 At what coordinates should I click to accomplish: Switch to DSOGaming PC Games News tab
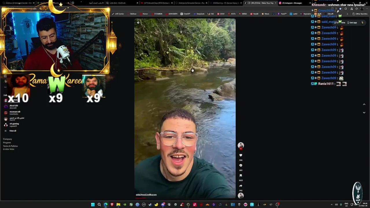[x=226, y=3]
